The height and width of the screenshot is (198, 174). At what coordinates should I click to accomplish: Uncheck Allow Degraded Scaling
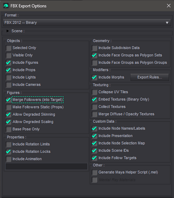[8, 122]
